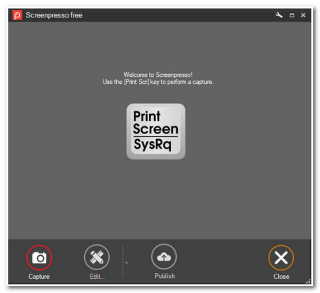Maximize the Screenpresso window
Image resolution: width=320 pixels, height=293 pixels.
click(292, 15)
